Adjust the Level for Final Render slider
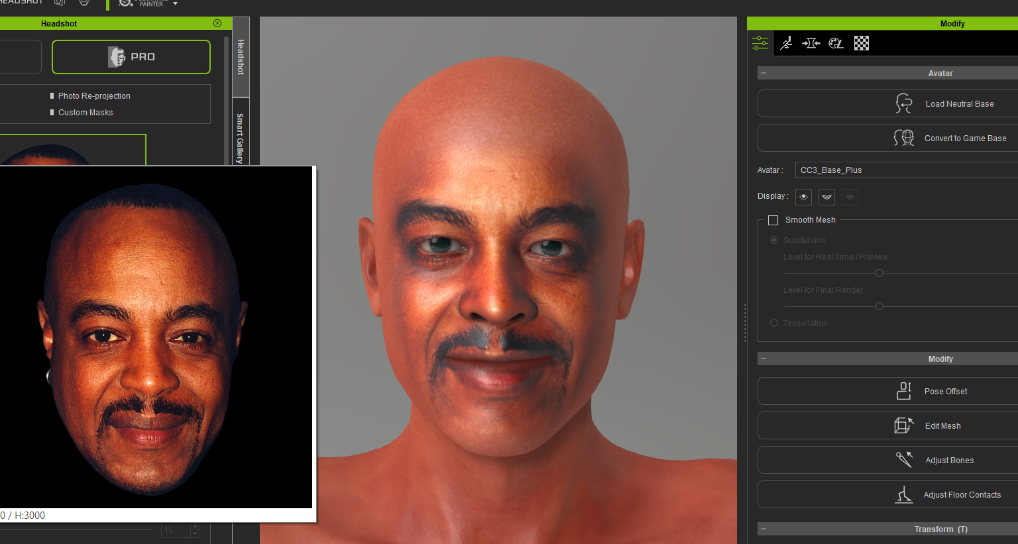 879,306
